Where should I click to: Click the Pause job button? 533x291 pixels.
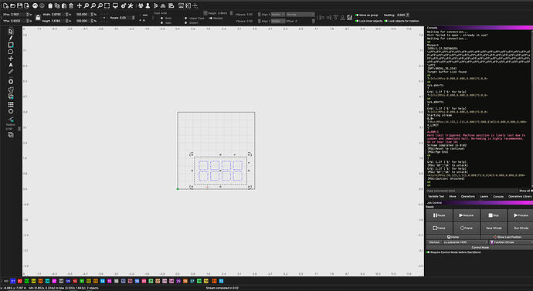click(440, 215)
